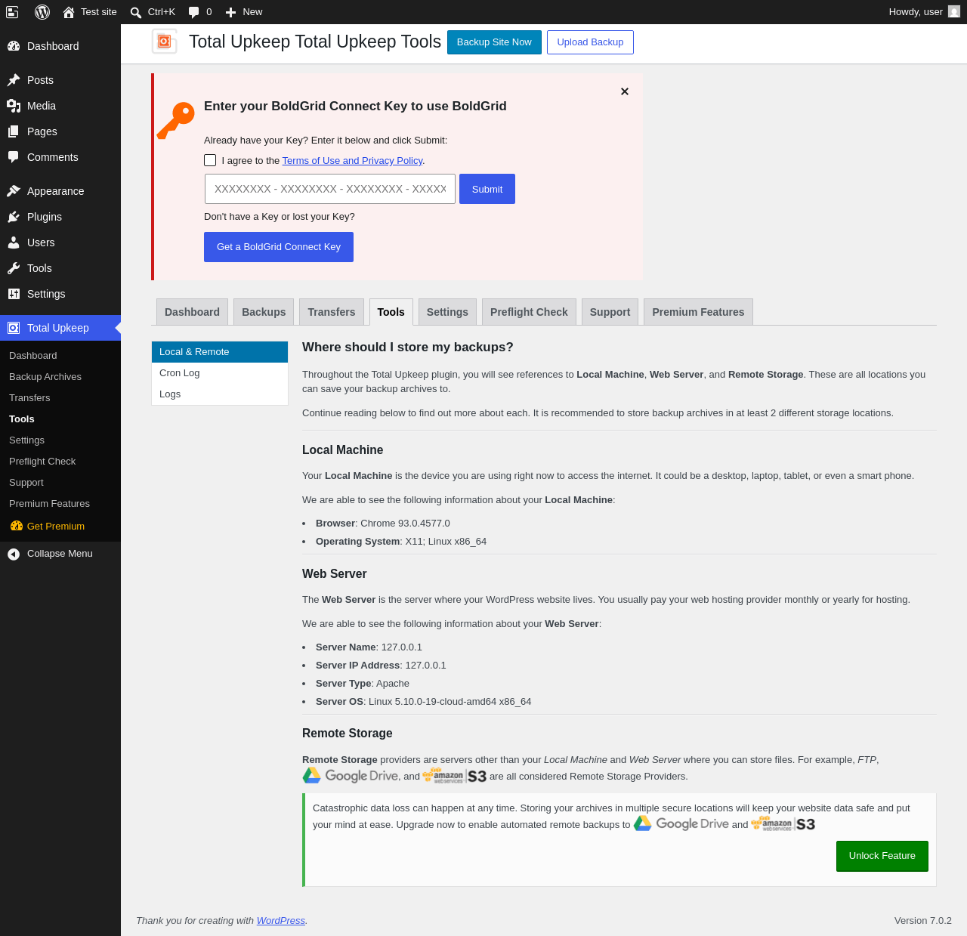Screen dimensions: 967x936
Task: Open the user avatar in admin bar
Action: [954, 12]
